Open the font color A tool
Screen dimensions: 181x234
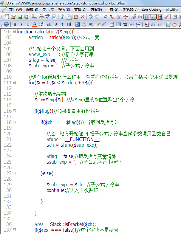pyautogui.click(x=35, y=24)
